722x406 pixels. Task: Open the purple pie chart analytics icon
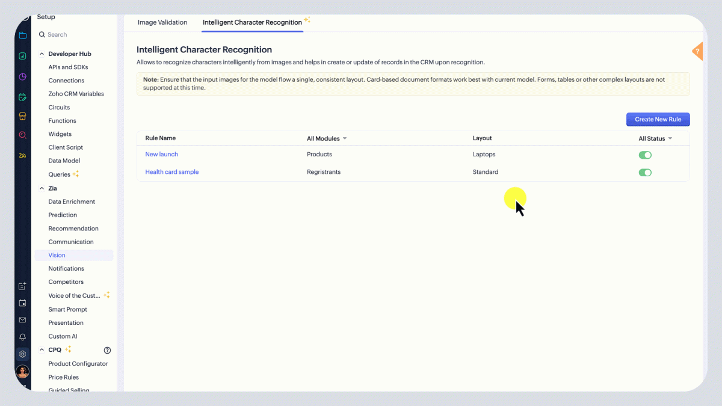[x=22, y=76]
